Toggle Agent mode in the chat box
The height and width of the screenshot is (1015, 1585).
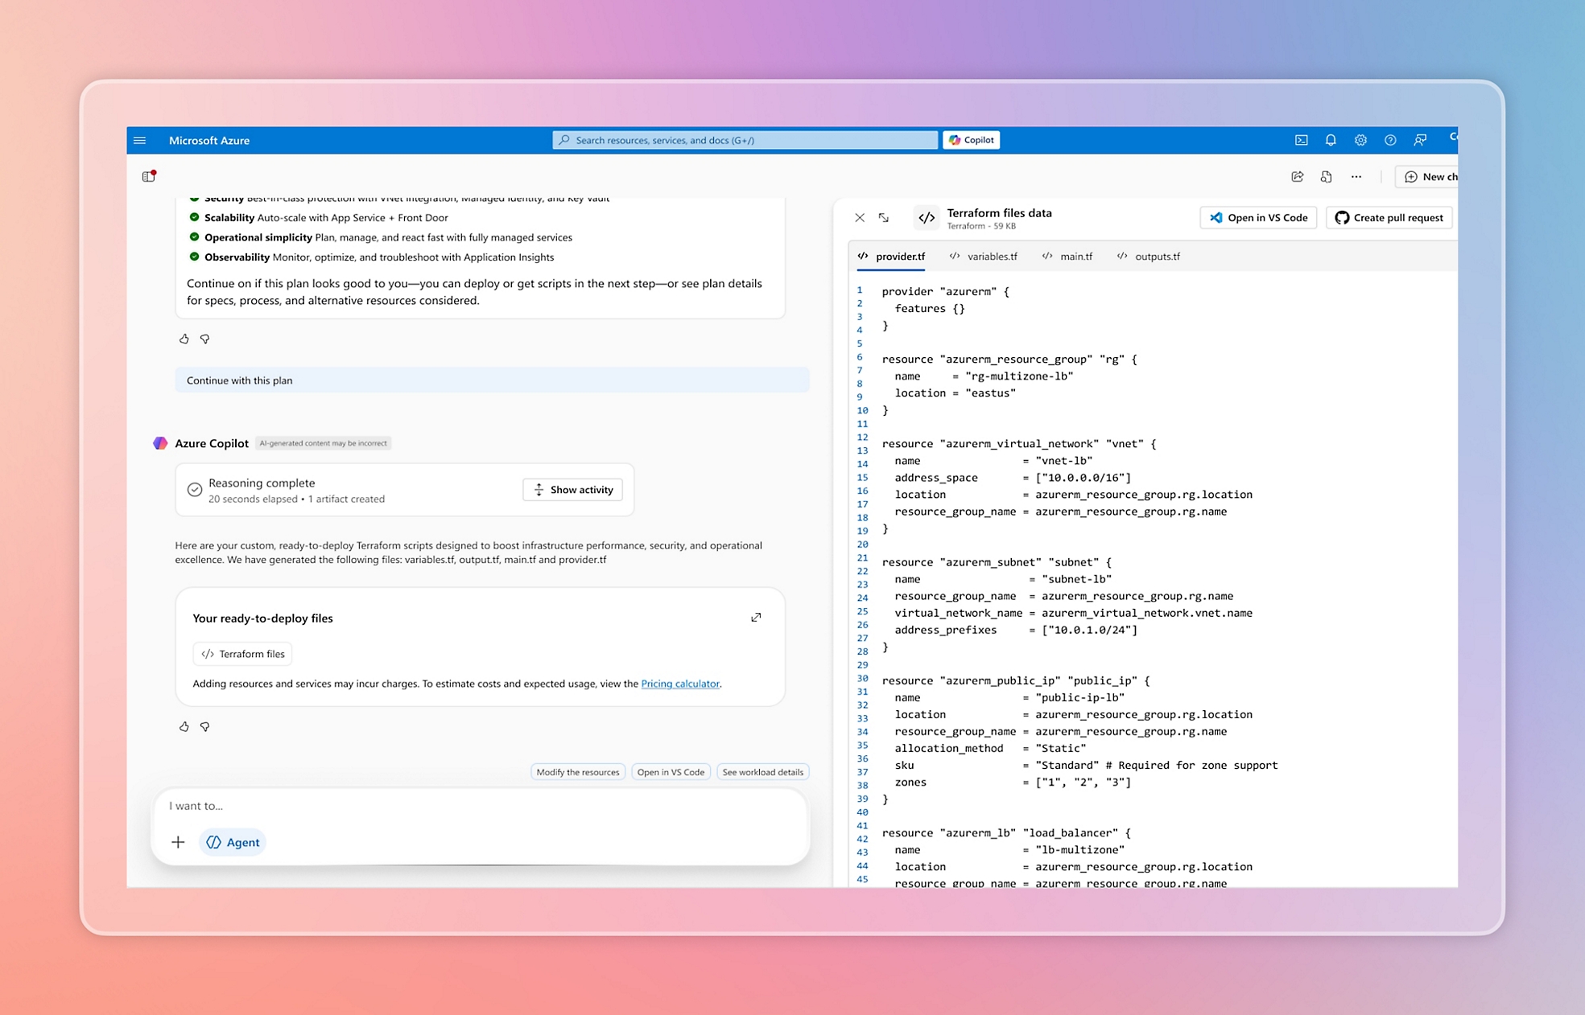pyautogui.click(x=232, y=842)
